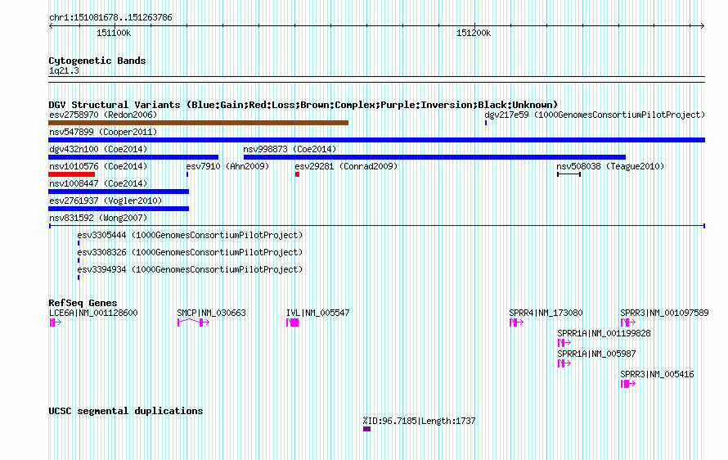Viewport: 728px width, 460px height.
Task: Open SPRR1A|NM_001199828 gene label
Action: 604,334
